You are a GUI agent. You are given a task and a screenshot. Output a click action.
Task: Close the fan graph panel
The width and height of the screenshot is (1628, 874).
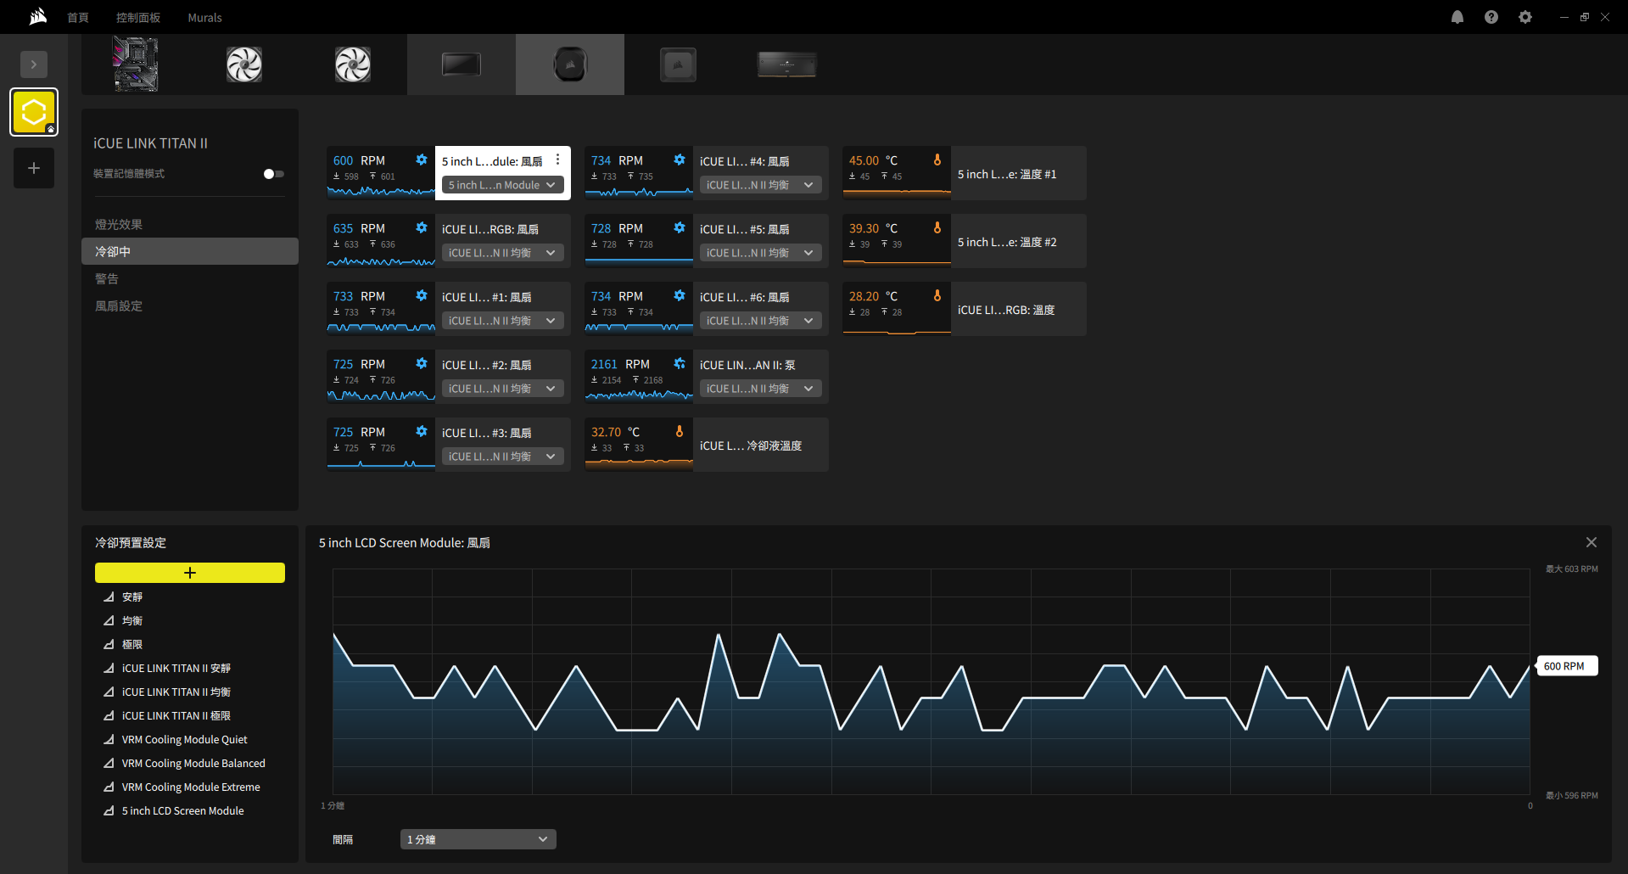click(1592, 542)
